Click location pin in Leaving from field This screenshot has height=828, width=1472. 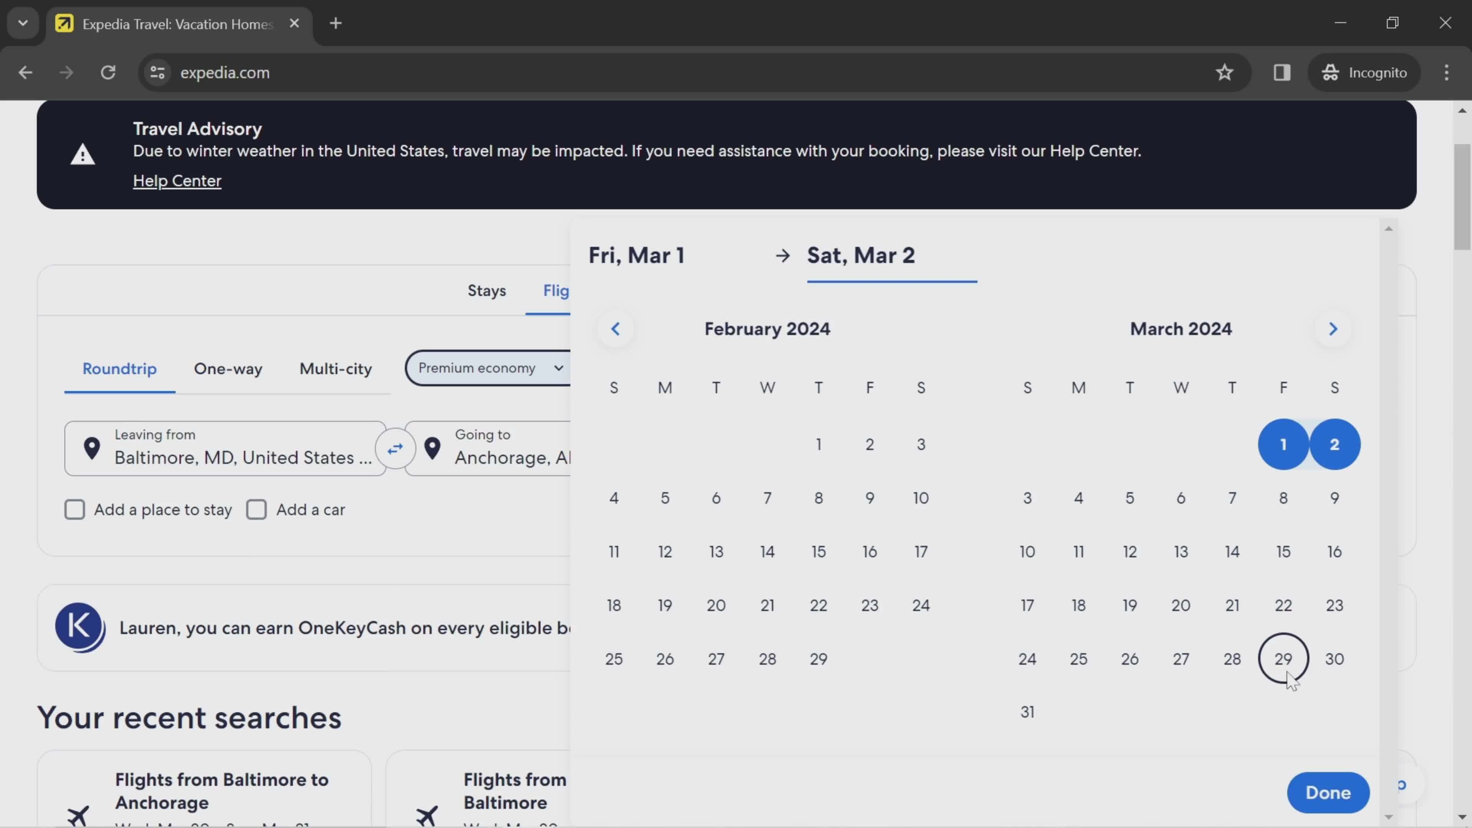[x=92, y=449]
